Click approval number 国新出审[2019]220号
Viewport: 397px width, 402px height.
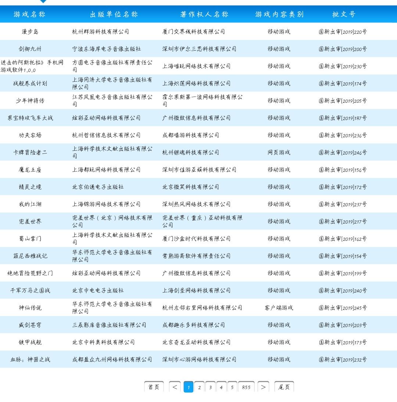coord(343,32)
